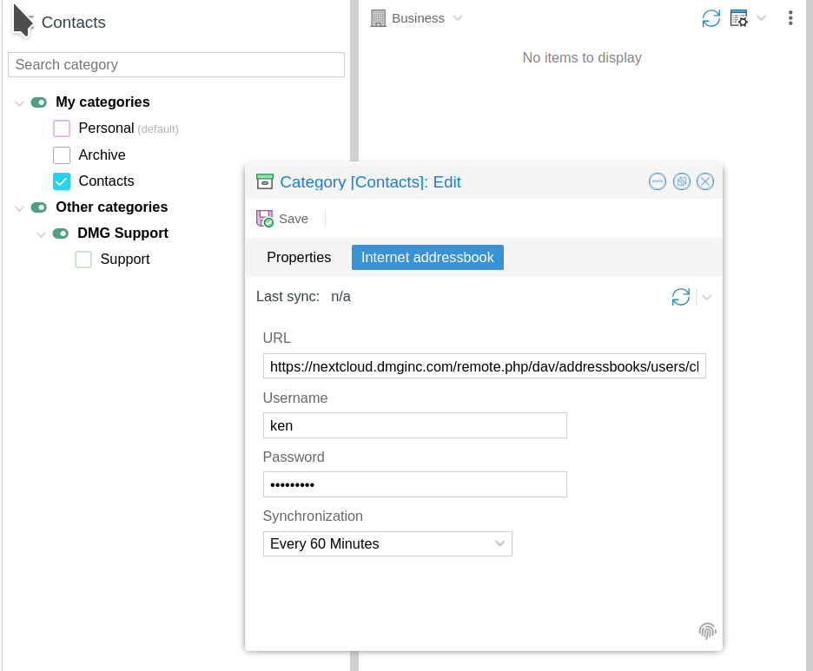
Task: Click the Business building icon
Action: tap(378, 18)
